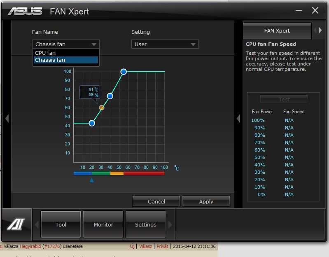The image size is (329, 257).
Task: Open the Settings section
Action: point(146,224)
